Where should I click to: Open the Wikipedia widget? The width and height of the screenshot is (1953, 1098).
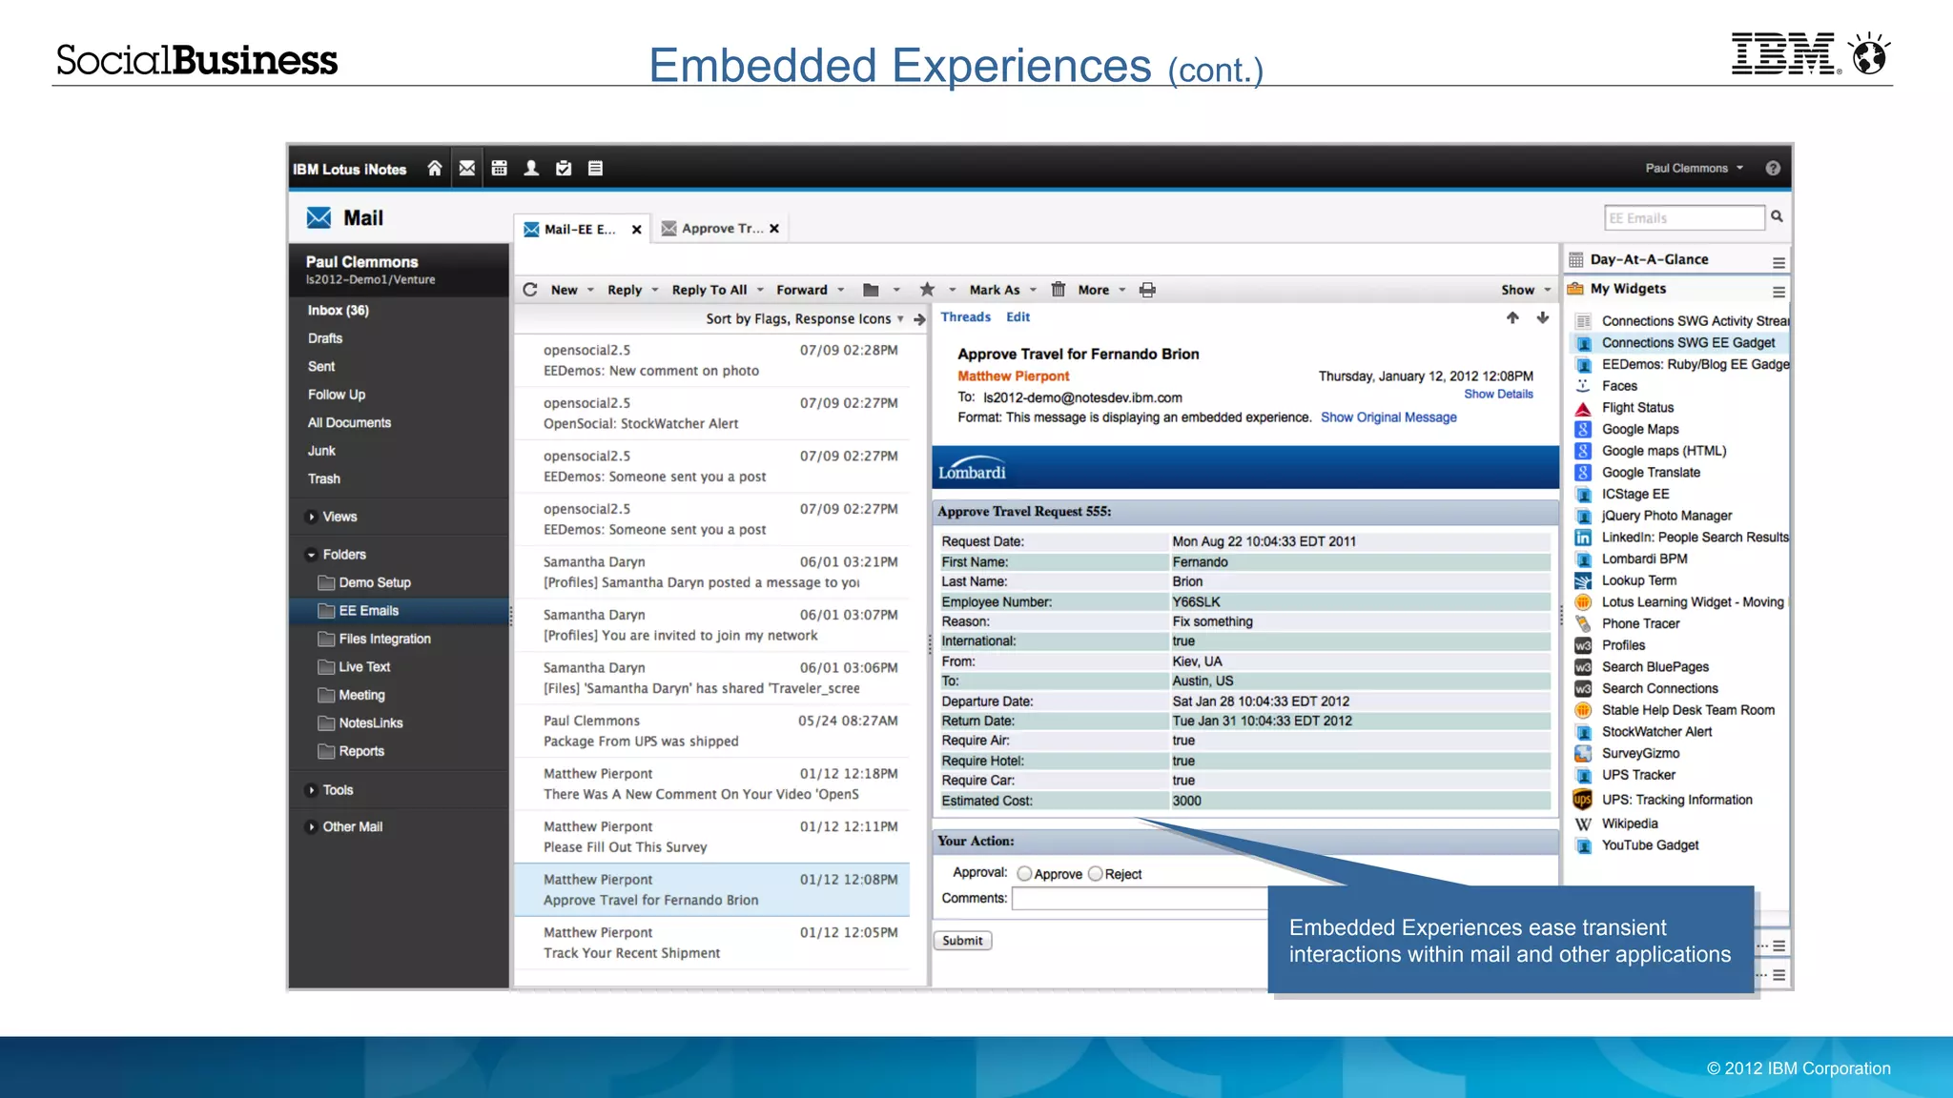[1630, 823]
